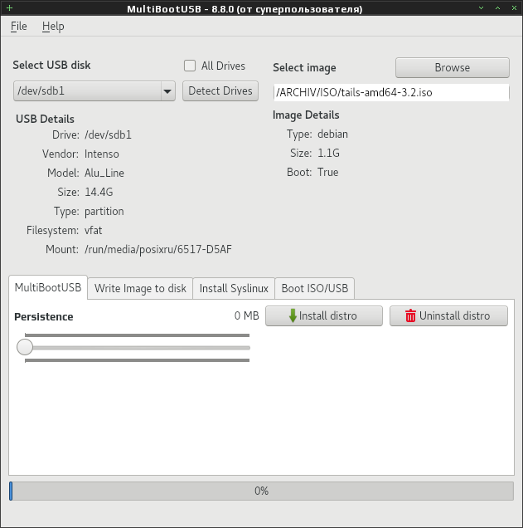Viewport: 523px width, 528px height.
Task: Click the Image Details heading
Action: (306, 115)
